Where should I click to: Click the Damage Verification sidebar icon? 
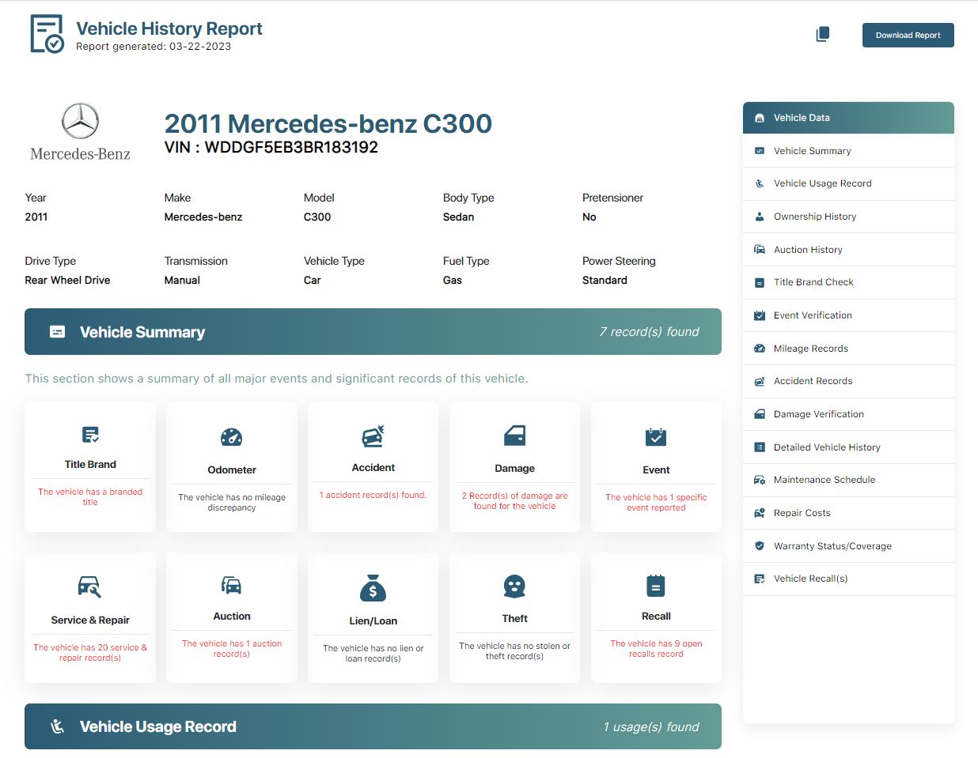pyautogui.click(x=760, y=414)
